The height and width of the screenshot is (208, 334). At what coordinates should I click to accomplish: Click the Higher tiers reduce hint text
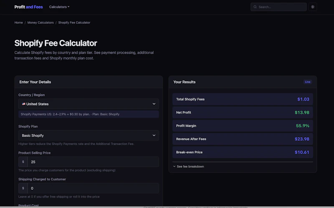76,144
